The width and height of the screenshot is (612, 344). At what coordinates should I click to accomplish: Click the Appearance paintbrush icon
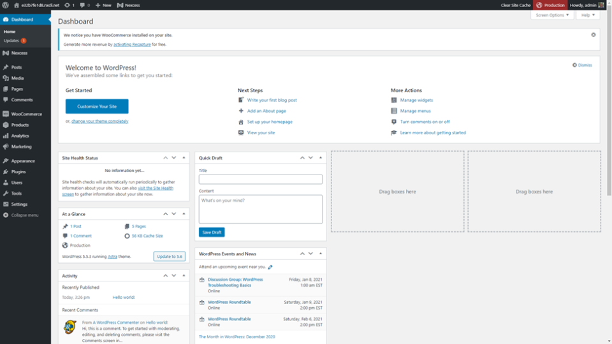[x=6, y=161]
